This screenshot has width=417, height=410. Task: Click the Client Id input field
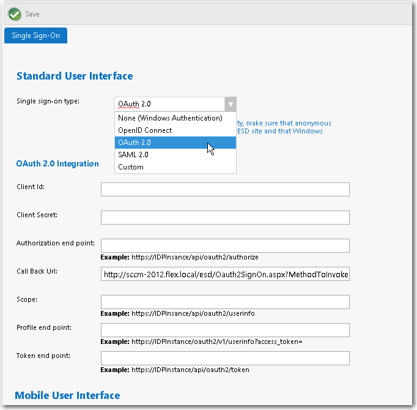(x=225, y=189)
